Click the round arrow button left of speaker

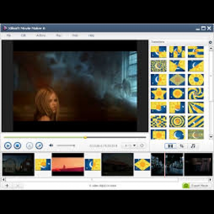tap(39, 146)
